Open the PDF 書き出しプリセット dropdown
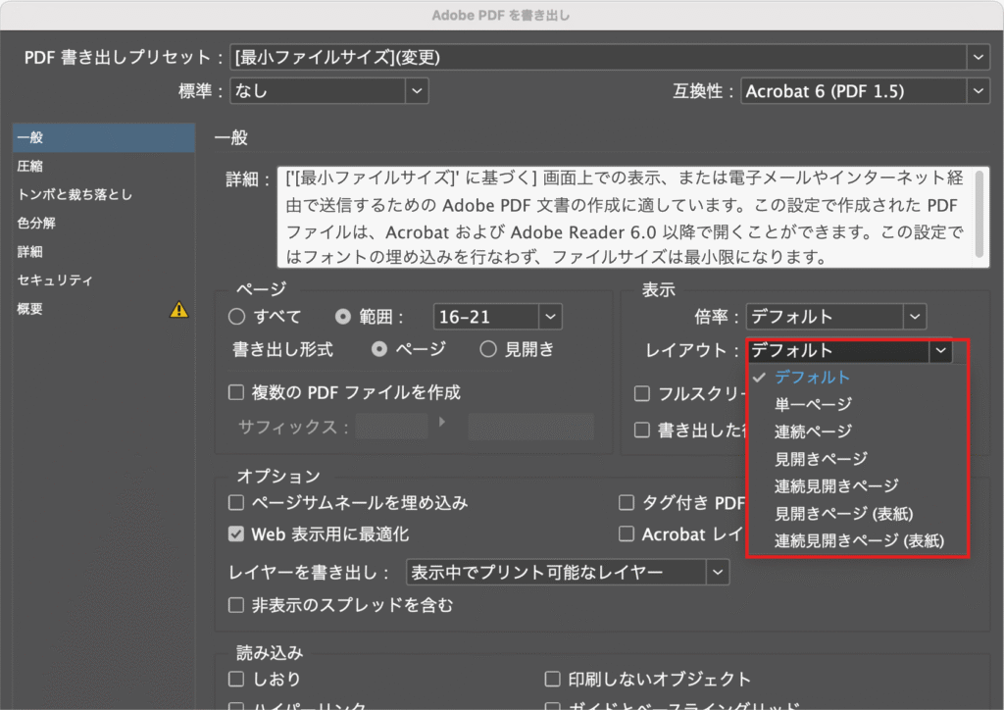 click(610, 58)
